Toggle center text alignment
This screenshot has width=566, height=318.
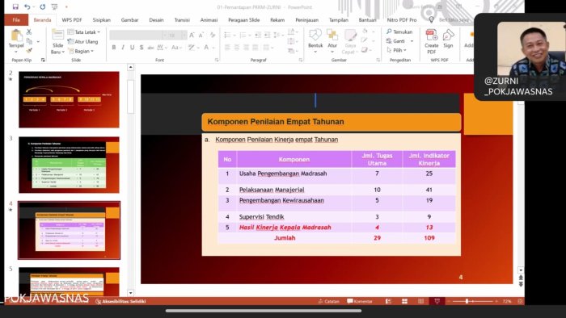pyautogui.click(x=237, y=47)
